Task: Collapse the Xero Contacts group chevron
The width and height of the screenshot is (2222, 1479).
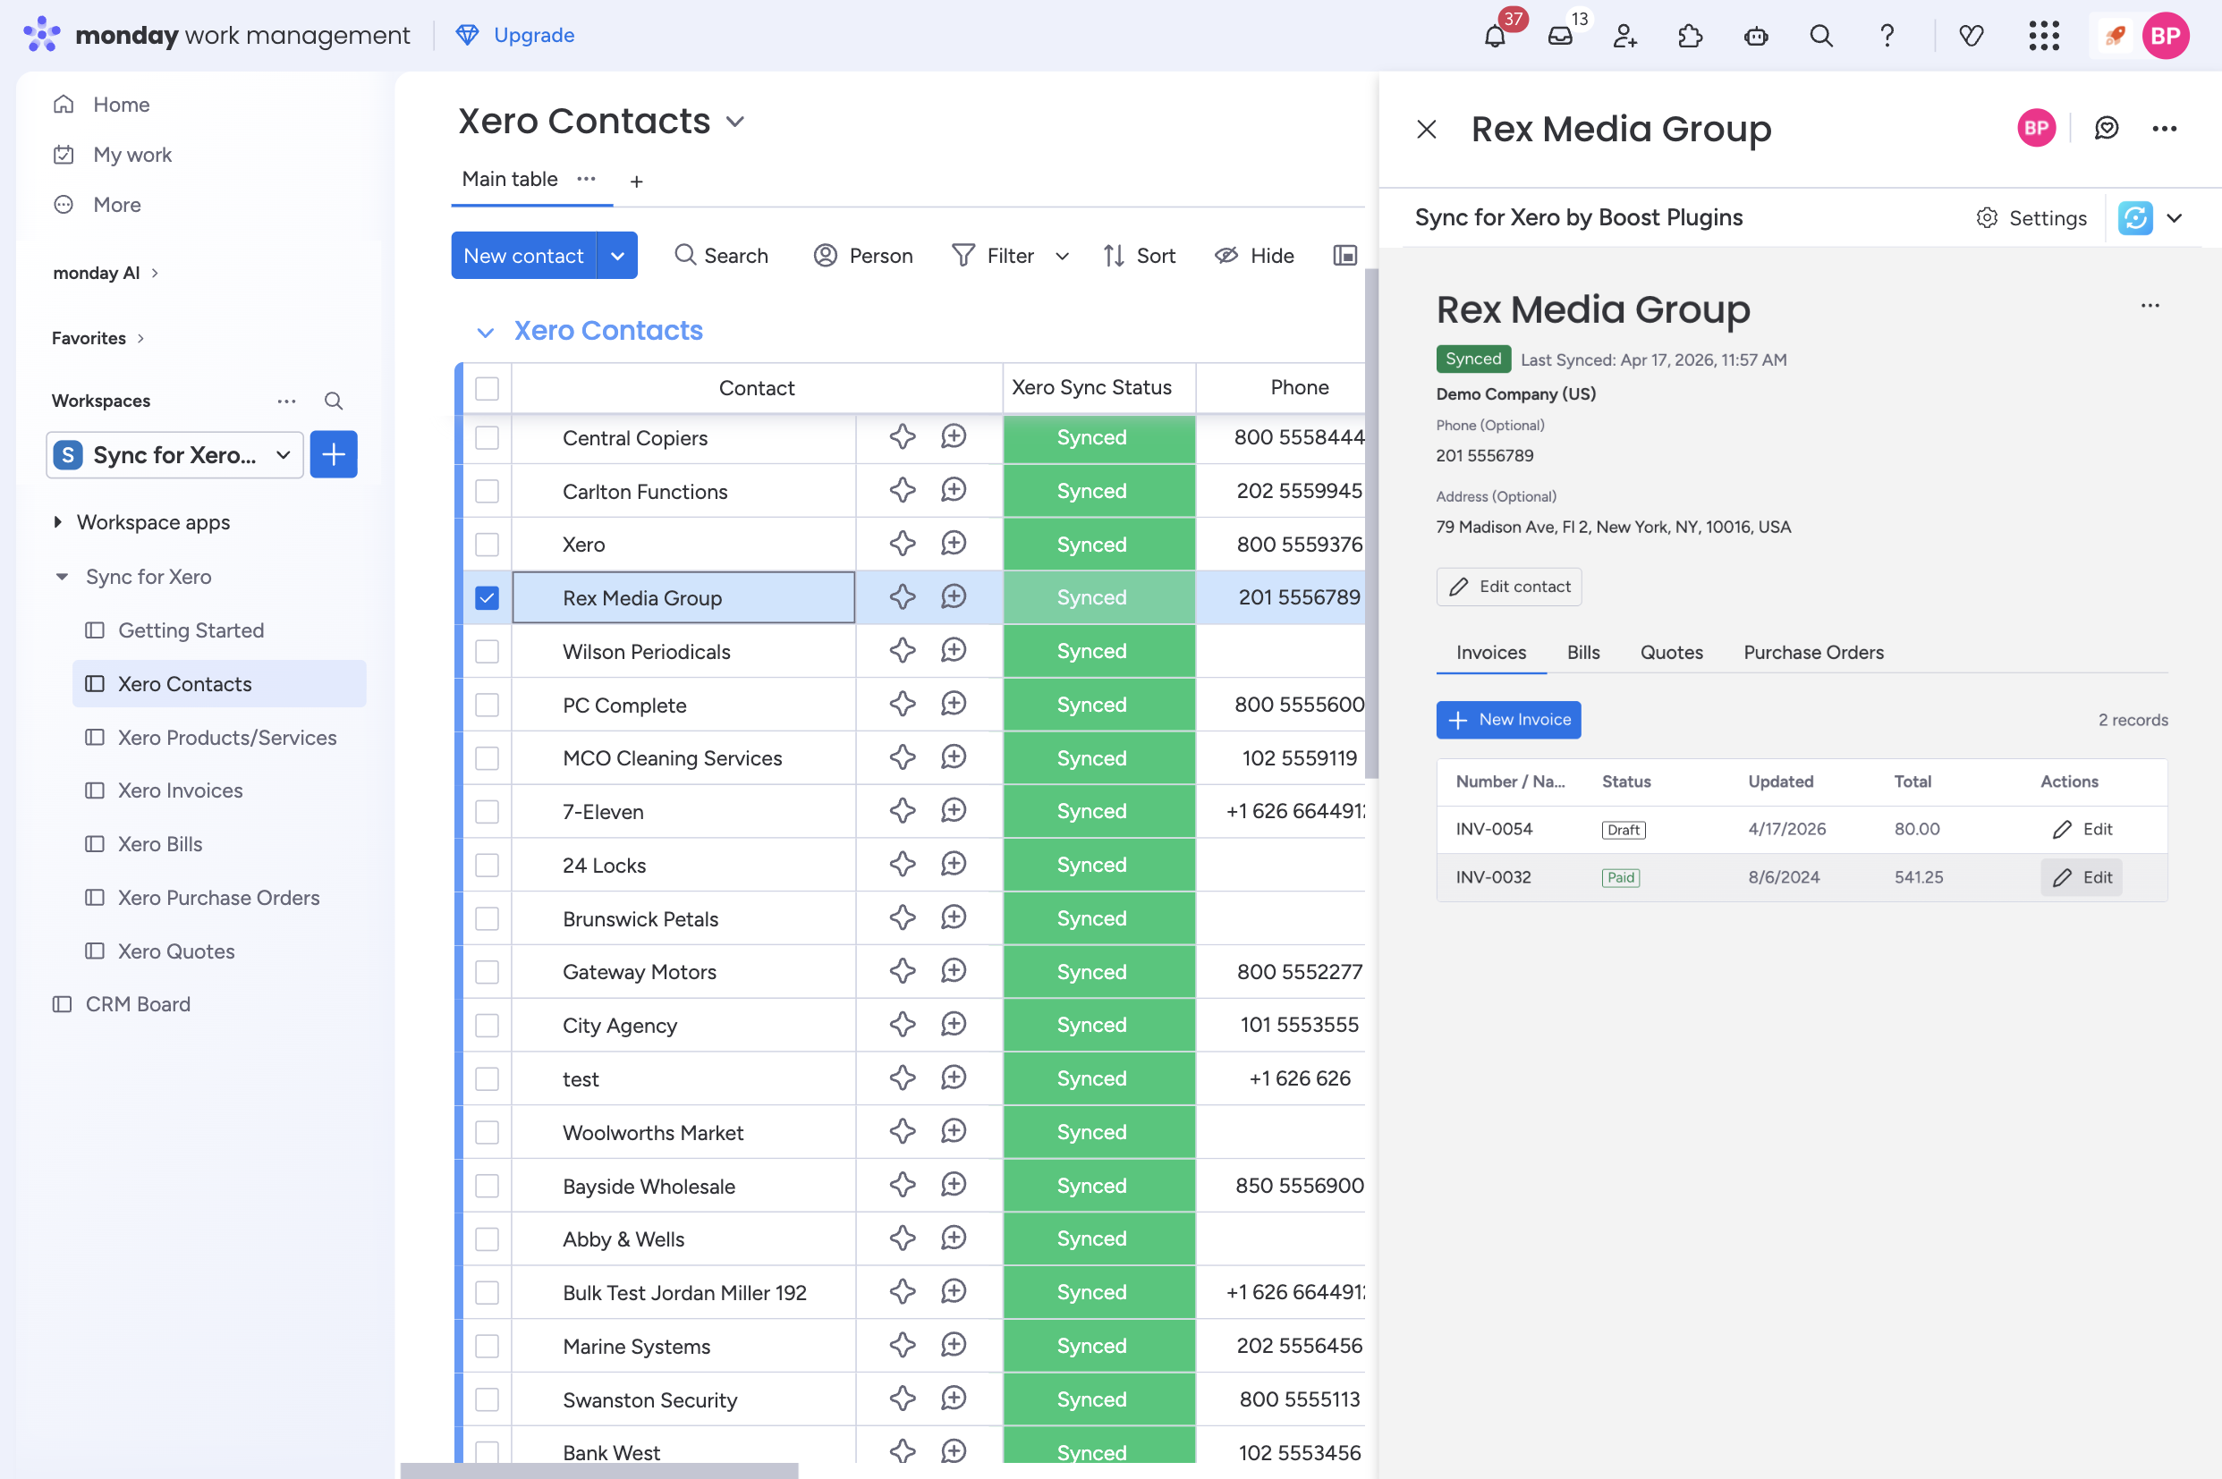Action: [x=485, y=332]
